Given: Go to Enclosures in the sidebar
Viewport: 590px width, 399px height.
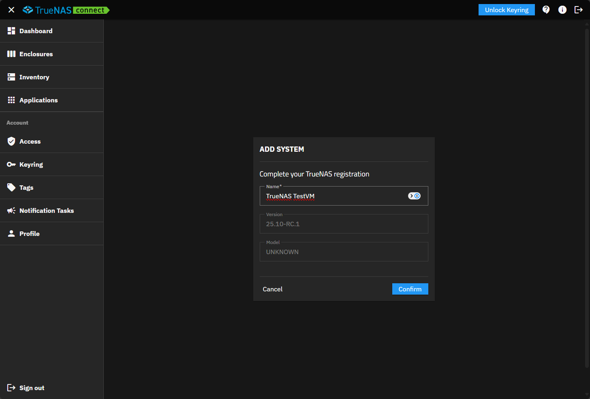Looking at the screenshot, I should pos(52,54).
